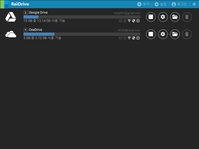Click the Google Drive W indicator
The width and height of the screenshot is (199, 149).
click(125, 21)
